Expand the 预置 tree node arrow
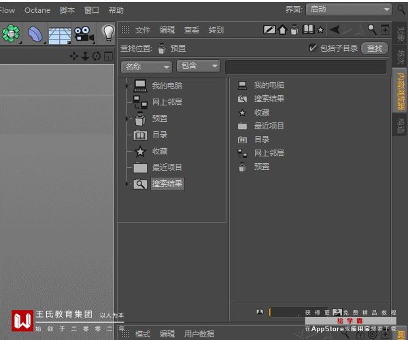 click(x=127, y=118)
